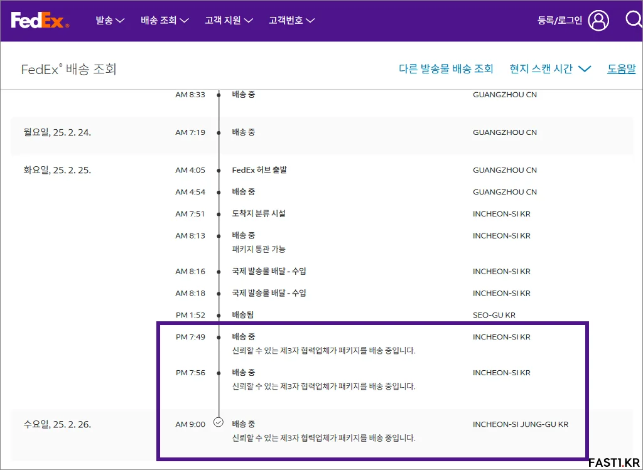Screen dimensions: 643x470
Task: Click the FedEx 배송 조회 heading
Action: (69, 69)
